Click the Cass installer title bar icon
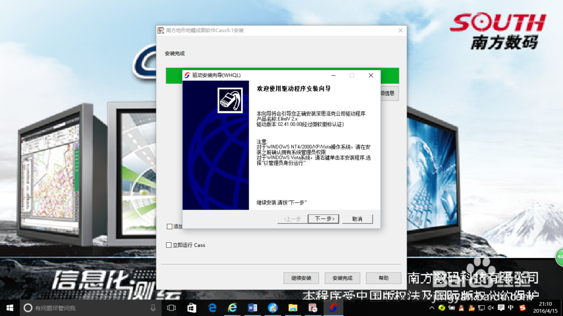563x316 pixels. pos(161,30)
